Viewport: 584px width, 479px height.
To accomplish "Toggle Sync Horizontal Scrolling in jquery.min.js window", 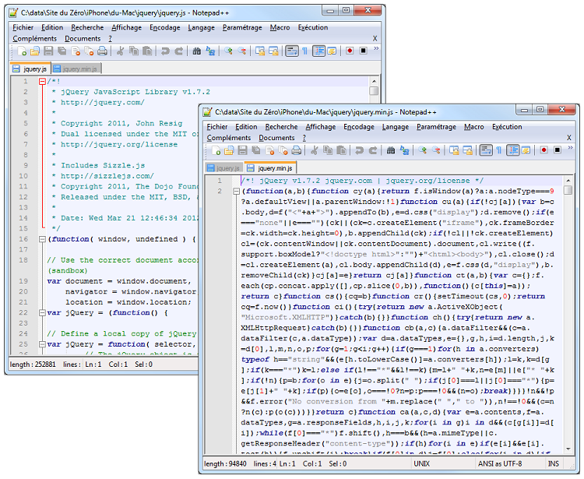I will click(x=467, y=150).
